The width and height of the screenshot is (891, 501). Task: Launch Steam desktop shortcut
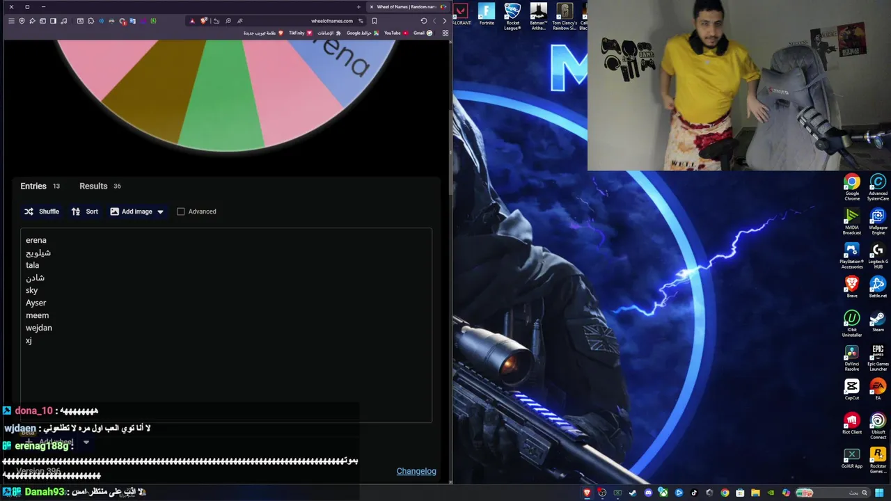click(878, 321)
